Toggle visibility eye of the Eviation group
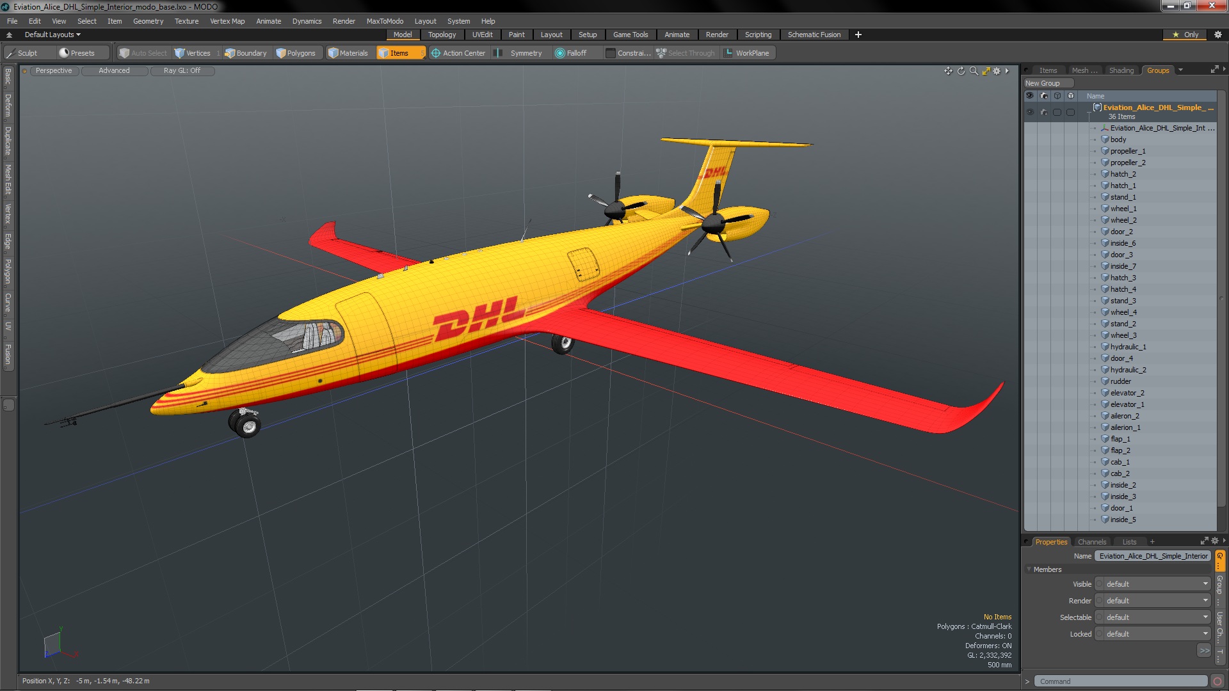This screenshot has height=691, width=1229. (1030, 112)
